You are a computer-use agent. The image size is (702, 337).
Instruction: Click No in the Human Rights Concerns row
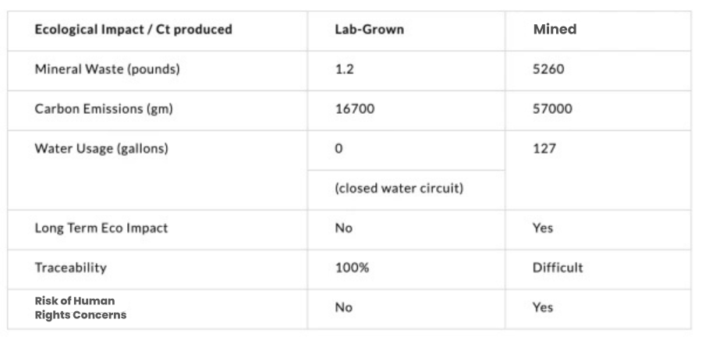[344, 307]
